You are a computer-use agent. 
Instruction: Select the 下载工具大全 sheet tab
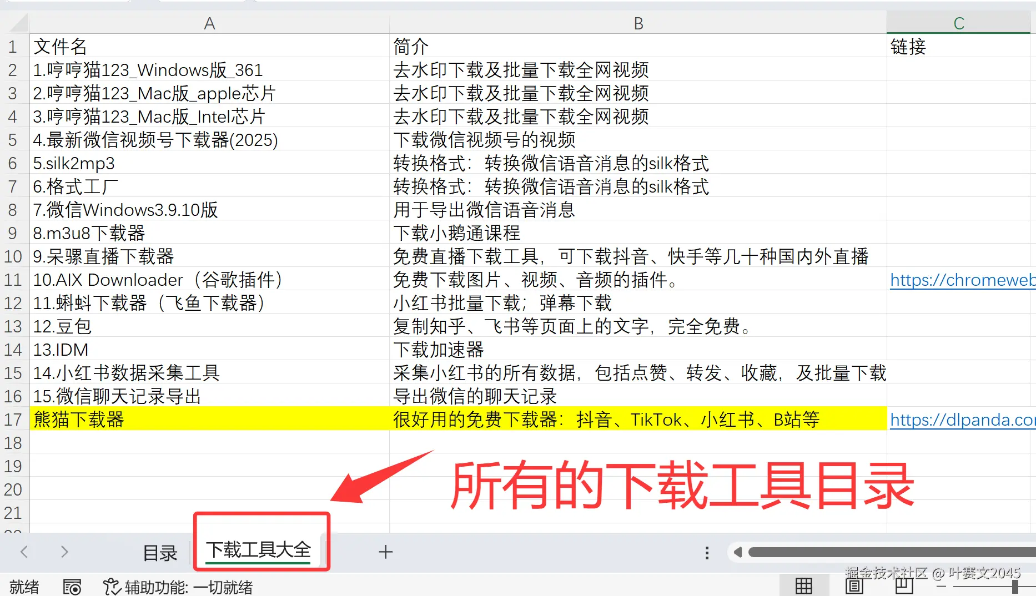tap(258, 550)
